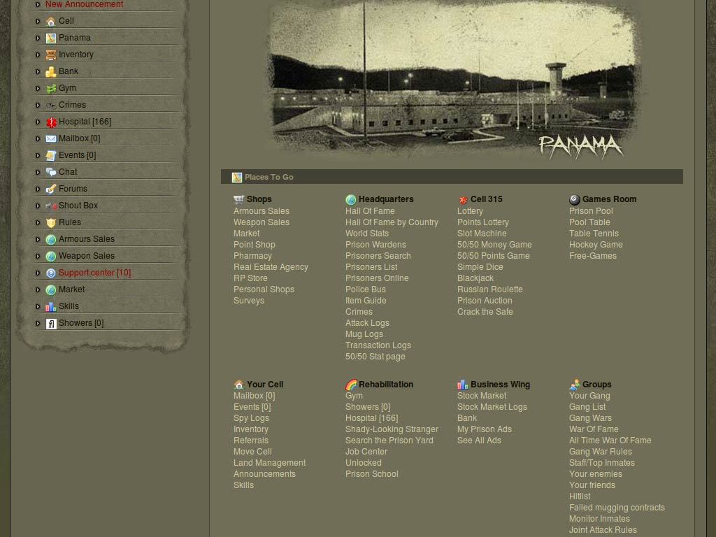
Task: Click the arrow bullet next to Cell
Action: click(38, 21)
